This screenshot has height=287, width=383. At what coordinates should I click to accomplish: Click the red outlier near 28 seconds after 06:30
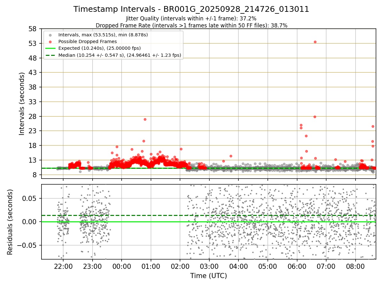pyautogui.click(x=315, y=117)
